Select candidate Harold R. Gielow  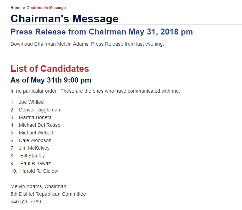(39, 171)
